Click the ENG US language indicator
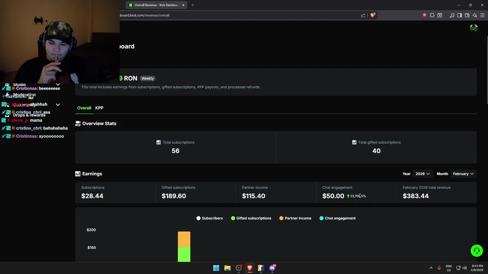Screen dimensions: 488x274 (x=449, y=268)
